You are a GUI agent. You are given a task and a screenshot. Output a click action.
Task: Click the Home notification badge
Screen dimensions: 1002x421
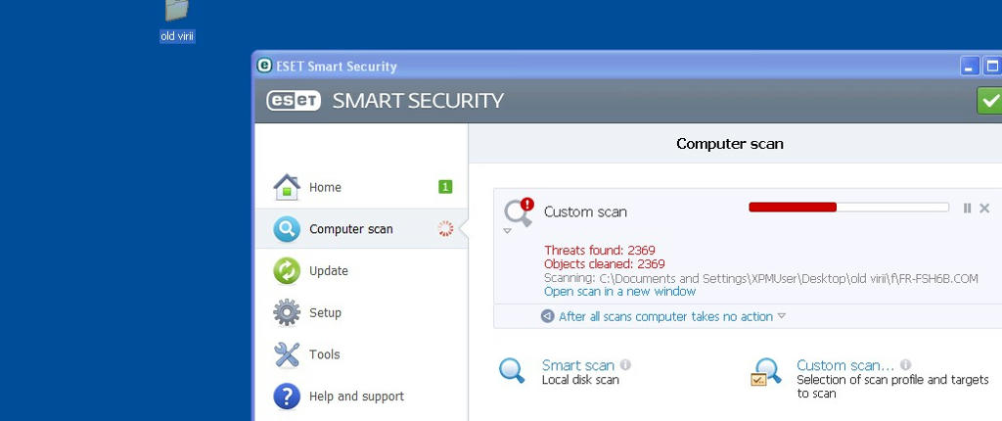[x=445, y=187]
